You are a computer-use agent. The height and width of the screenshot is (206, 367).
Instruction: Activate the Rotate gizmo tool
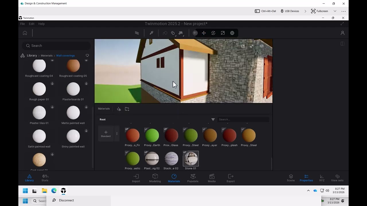[x=213, y=33]
